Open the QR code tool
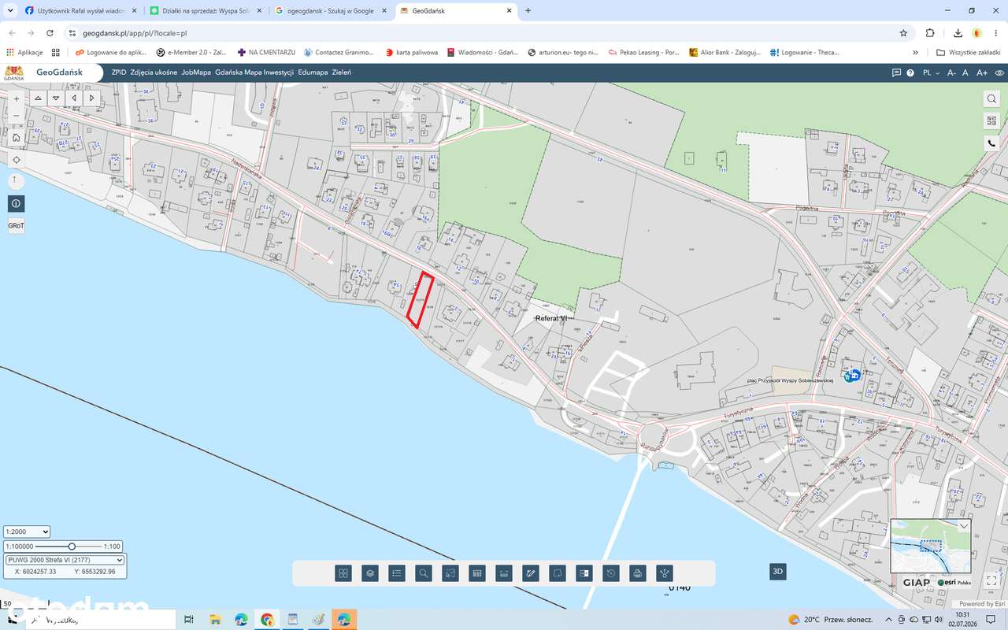Image resolution: width=1008 pixels, height=630 pixels. (x=991, y=121)
